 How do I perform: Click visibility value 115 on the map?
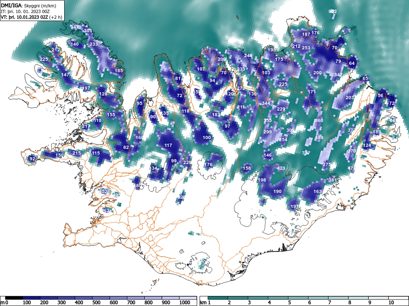pos(96,153)
